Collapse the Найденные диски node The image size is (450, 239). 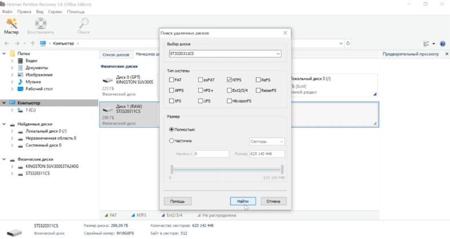click(x=4, y=124)
